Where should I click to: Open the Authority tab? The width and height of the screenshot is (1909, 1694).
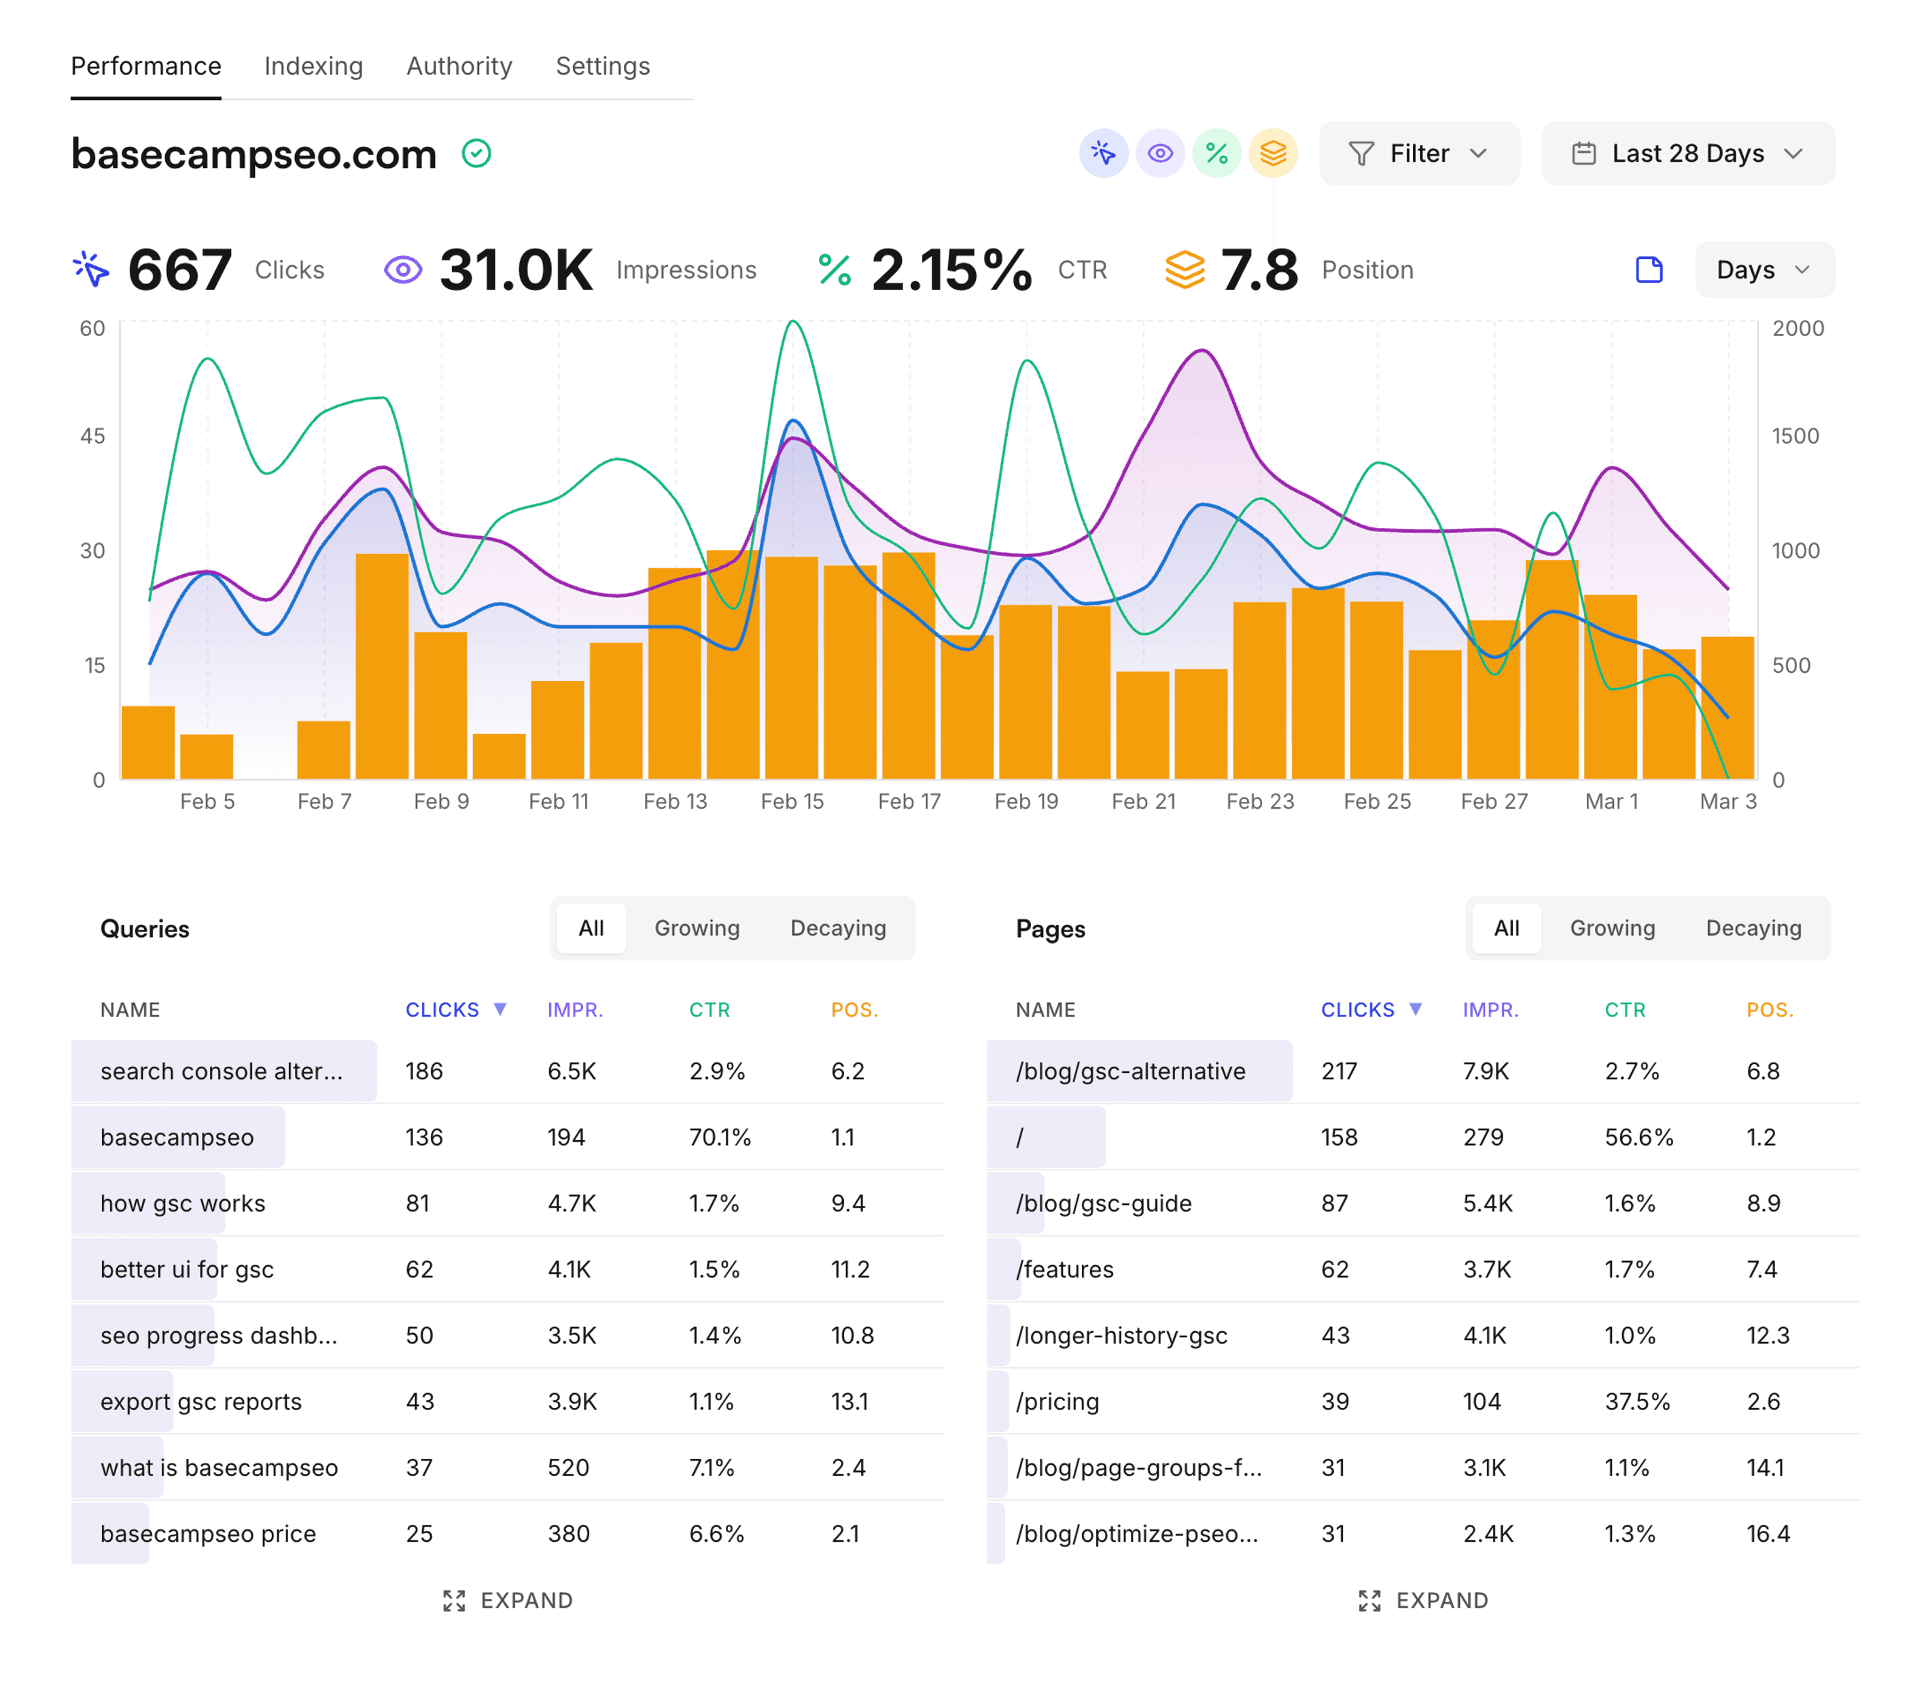tap(459, 65)
